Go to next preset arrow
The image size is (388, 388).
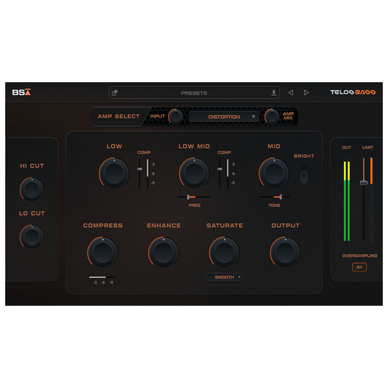coord(306,93)
